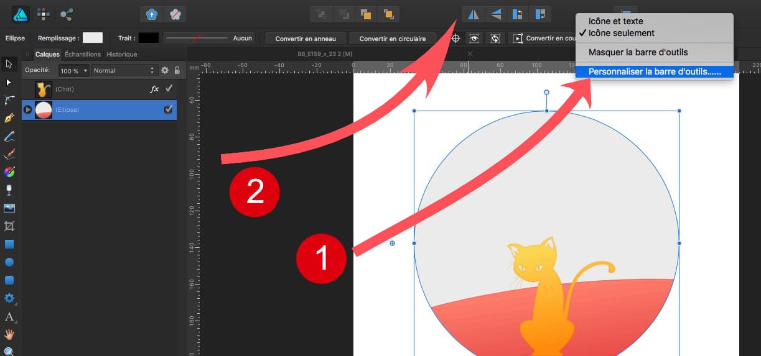Image resolution: width=761 pixels, height=356 pixels.
Task: Select the Rectangle shape tool
Action: tap(9, 244)
